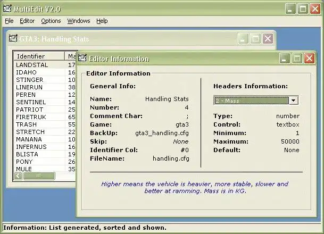Minimize the MultiEdit V2.0 main window
Viewport: 324px width, 234px height.
290,9
